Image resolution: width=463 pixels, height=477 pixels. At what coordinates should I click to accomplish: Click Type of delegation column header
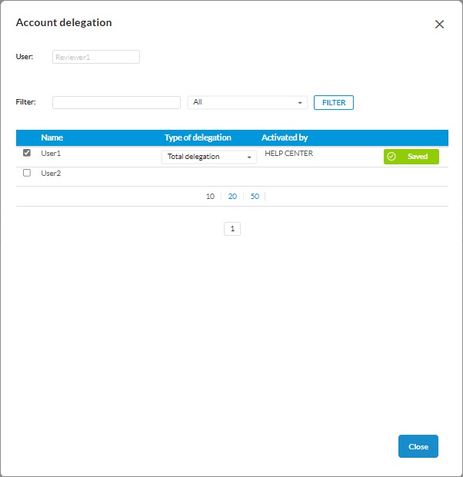(x=198, y=137)
